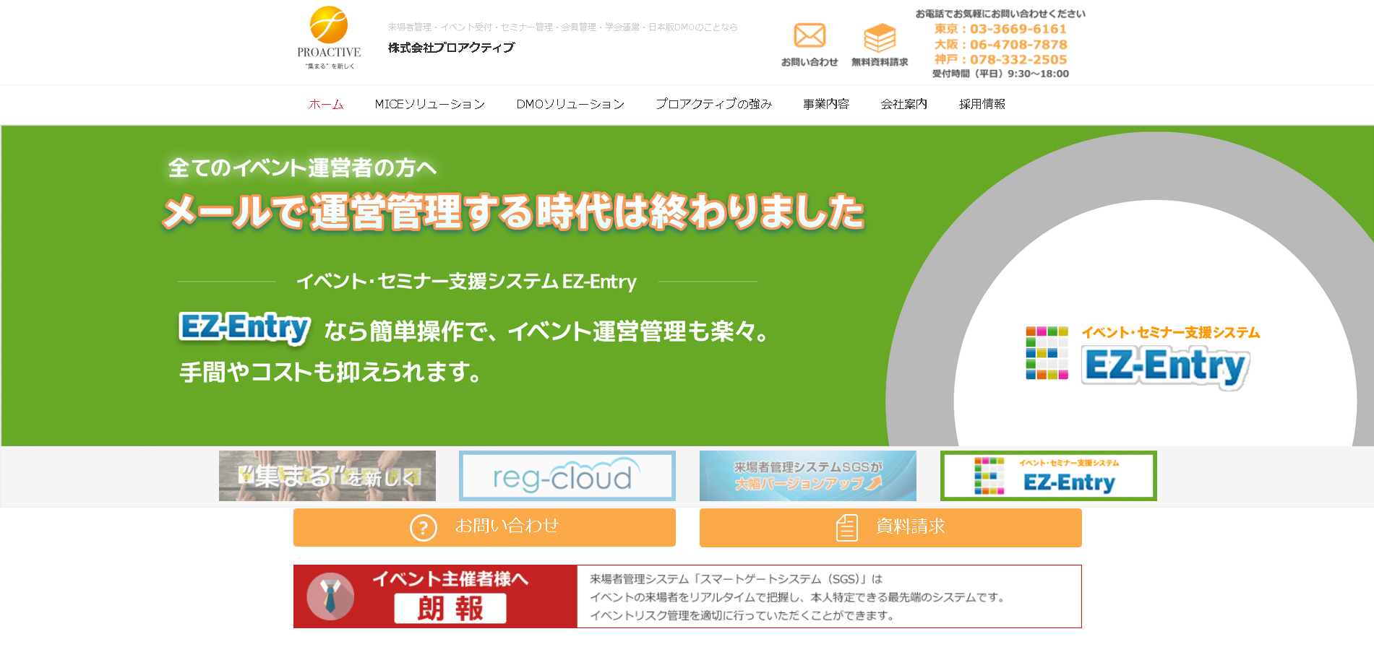Image resolution: width=1374 pixels, height=647 pixels.
Task: Click the envelope お問い合わせ icon in header
Action: 810,35
